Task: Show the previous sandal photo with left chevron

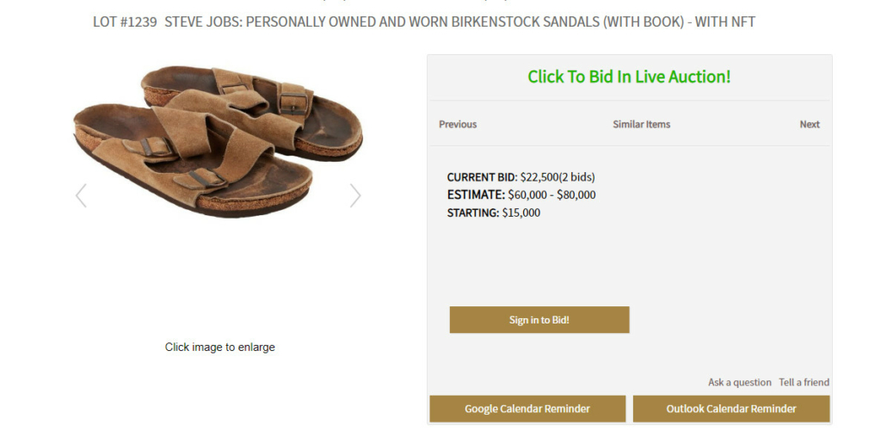Action: click(x=81, y=196)
